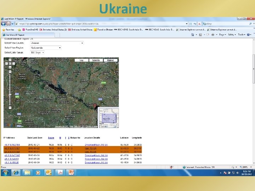Open the Select Date Range dropdown

pos(37,53)
